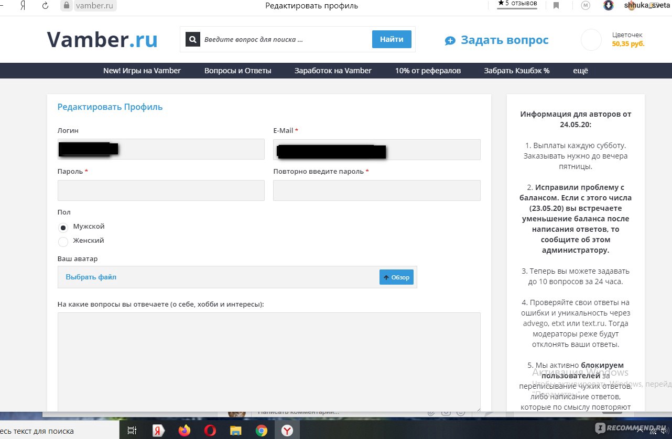Open the 10% от рефералов menu item
672x439 pixels.
(428, 71)
